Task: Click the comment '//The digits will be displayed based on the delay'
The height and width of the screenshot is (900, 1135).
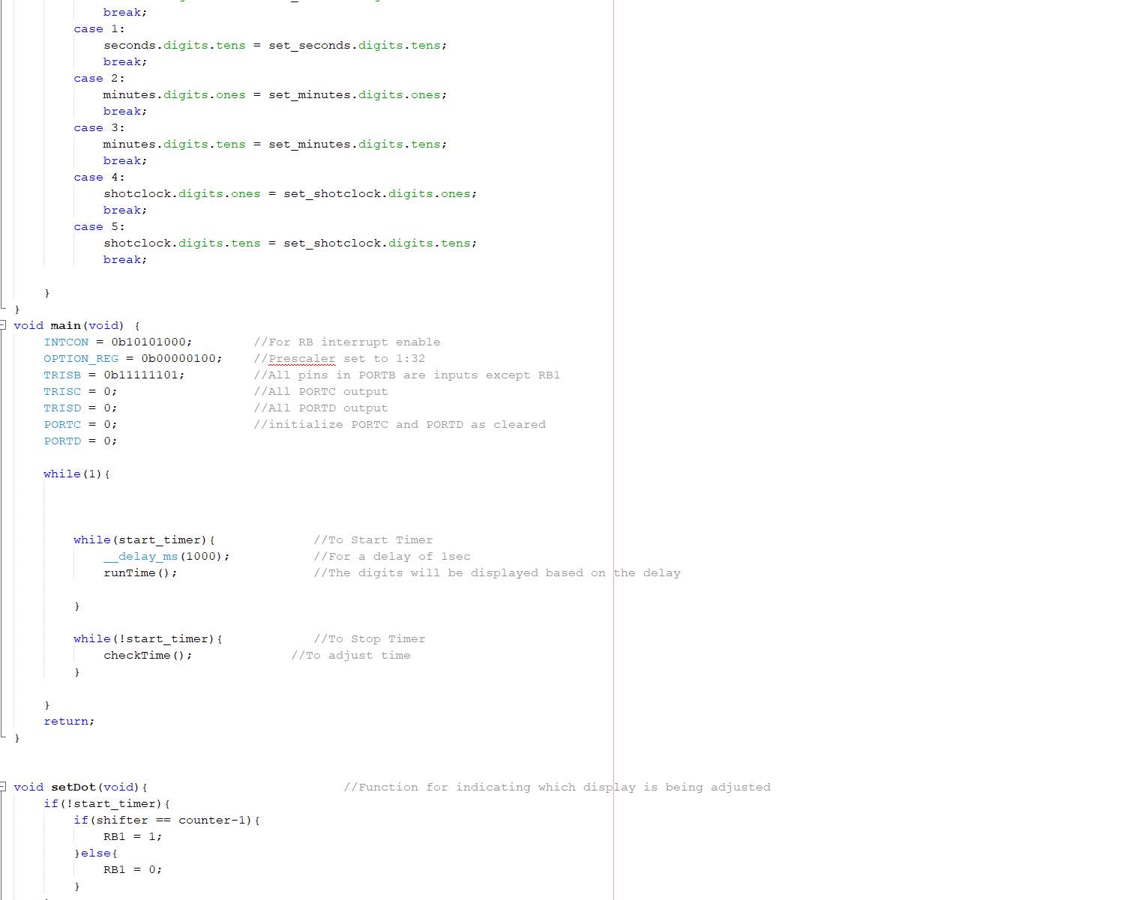Action: (497, 573)
